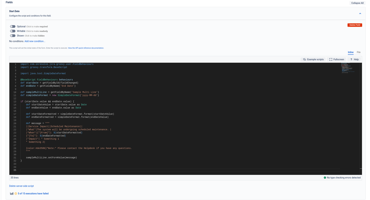This screenshot has width=370, height=200.
Task: Click the sampleMultiLine.setFormValue(message) line
Action: pos(51,157)
